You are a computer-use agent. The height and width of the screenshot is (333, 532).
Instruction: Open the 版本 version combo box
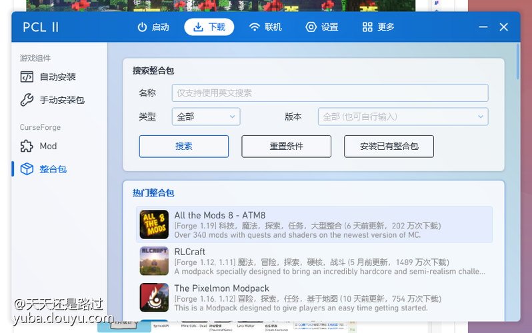coord(403,117)
